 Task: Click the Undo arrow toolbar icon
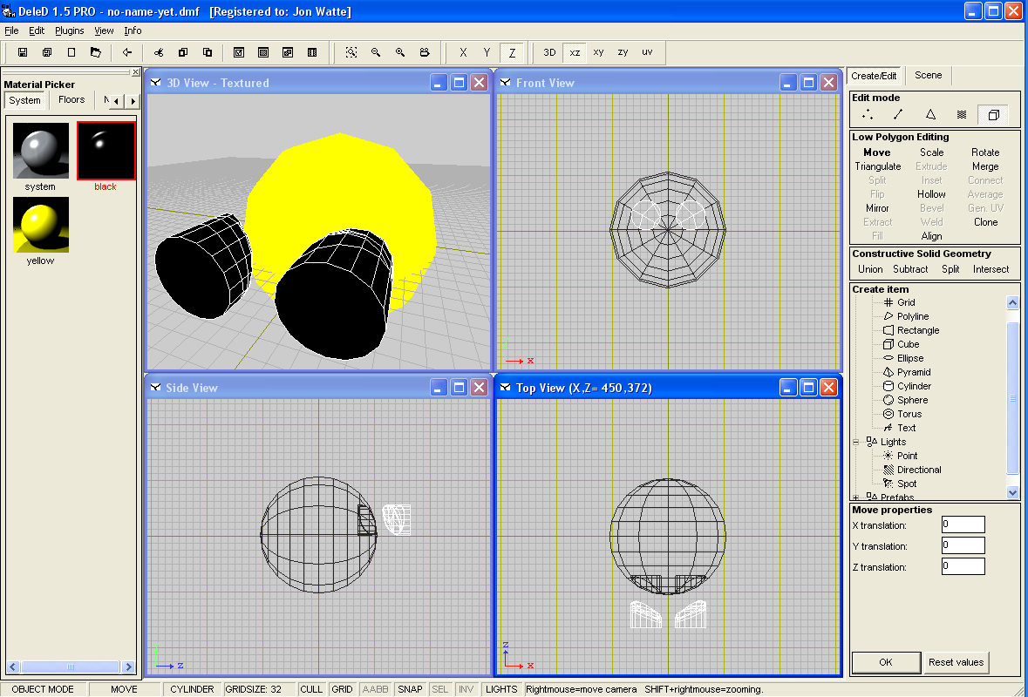click(x=127, y=52)
